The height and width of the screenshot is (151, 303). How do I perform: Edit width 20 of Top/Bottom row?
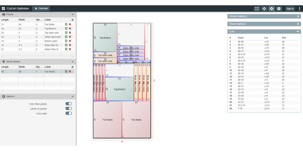pos(27,29)
